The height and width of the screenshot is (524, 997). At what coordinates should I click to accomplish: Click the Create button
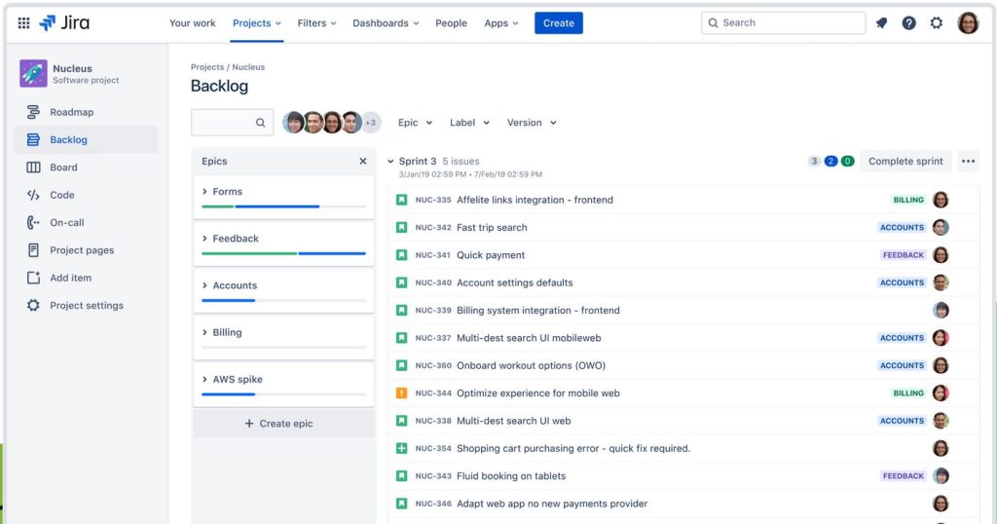tap(558, 23)
